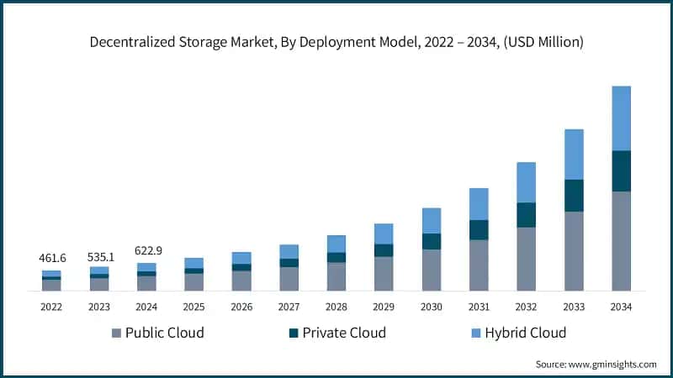Select the Private Cloud segment of the 2034 bar
Screen dimensions: 673x378
[621, 171]
